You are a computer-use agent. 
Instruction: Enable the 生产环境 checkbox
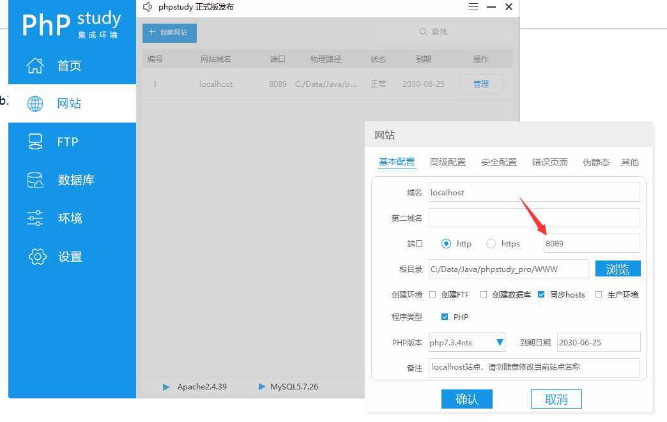pos(599,294)
